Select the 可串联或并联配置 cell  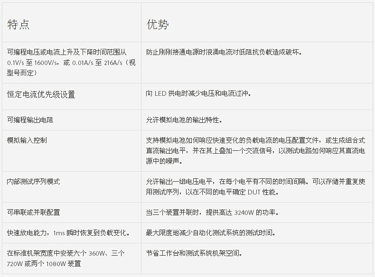(33, 212)
